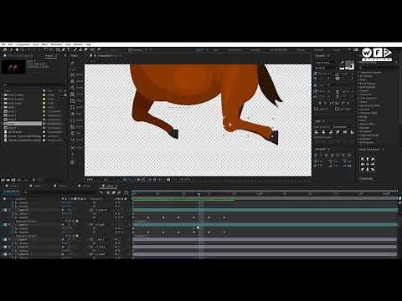Click the align right button in Align panel
This screenshot has width=402, height=301.
(x=331, y=132)
